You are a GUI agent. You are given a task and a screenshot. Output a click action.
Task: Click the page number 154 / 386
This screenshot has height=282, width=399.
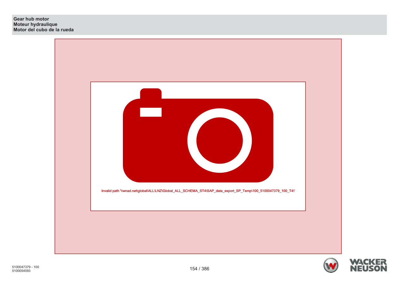click(x=199, y=269)
